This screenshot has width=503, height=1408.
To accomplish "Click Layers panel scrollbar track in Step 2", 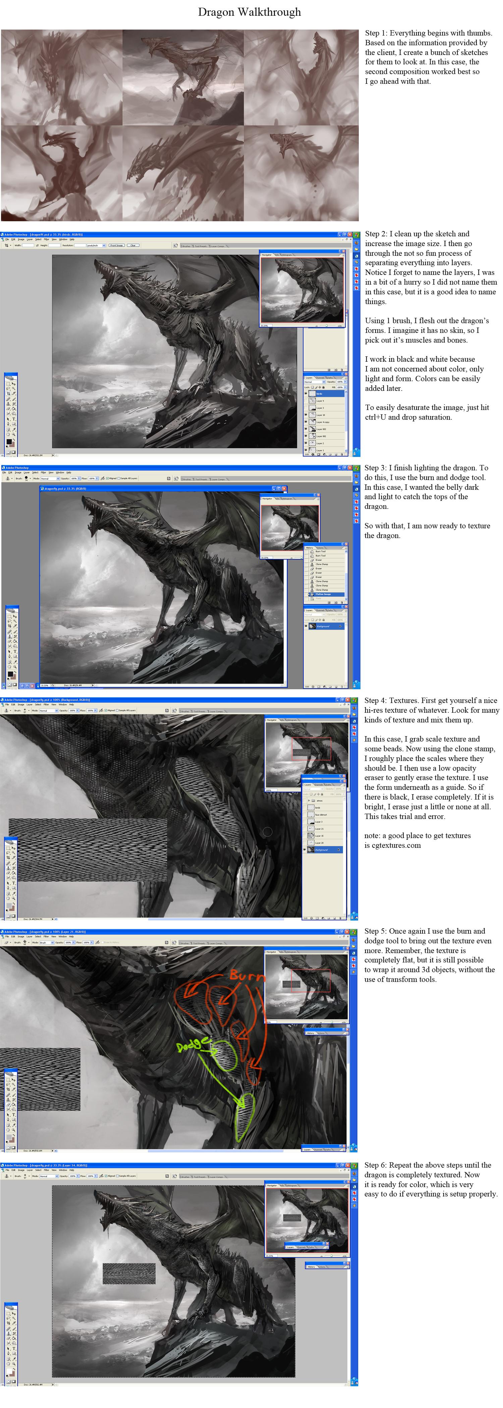I will pyautogui.click(x=346, y=440).
